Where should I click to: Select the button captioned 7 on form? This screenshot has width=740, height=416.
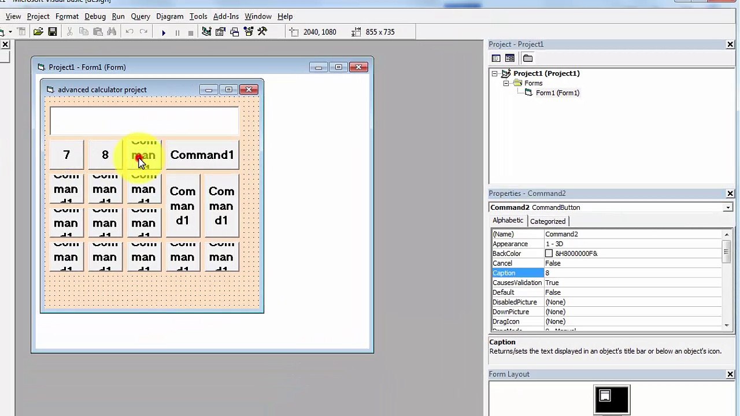point(66,155)
